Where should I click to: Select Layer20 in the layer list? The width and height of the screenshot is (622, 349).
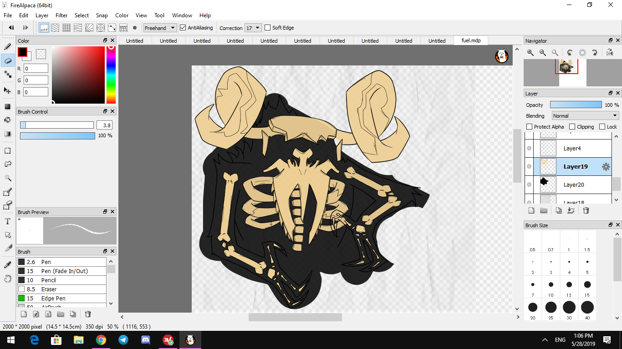click(x=574, y=185)
